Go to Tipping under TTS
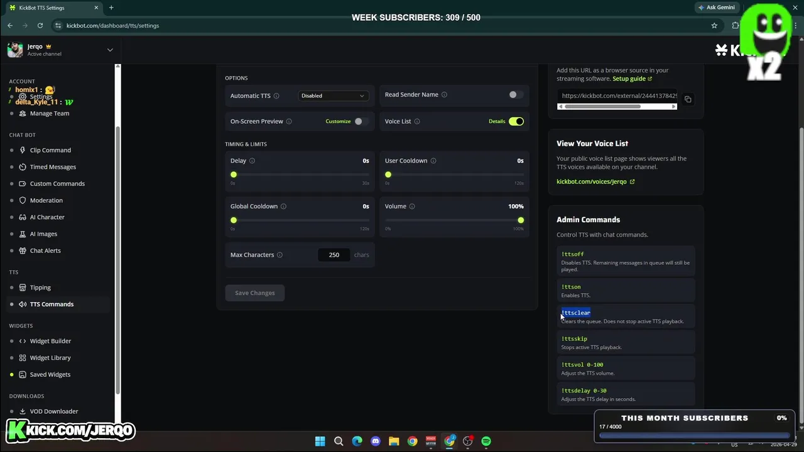 tap(40, 288)
